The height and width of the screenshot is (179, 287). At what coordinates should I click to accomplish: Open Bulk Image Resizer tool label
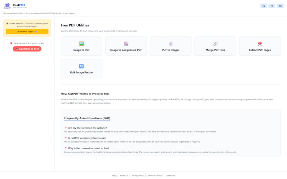[x=81, y=72]
